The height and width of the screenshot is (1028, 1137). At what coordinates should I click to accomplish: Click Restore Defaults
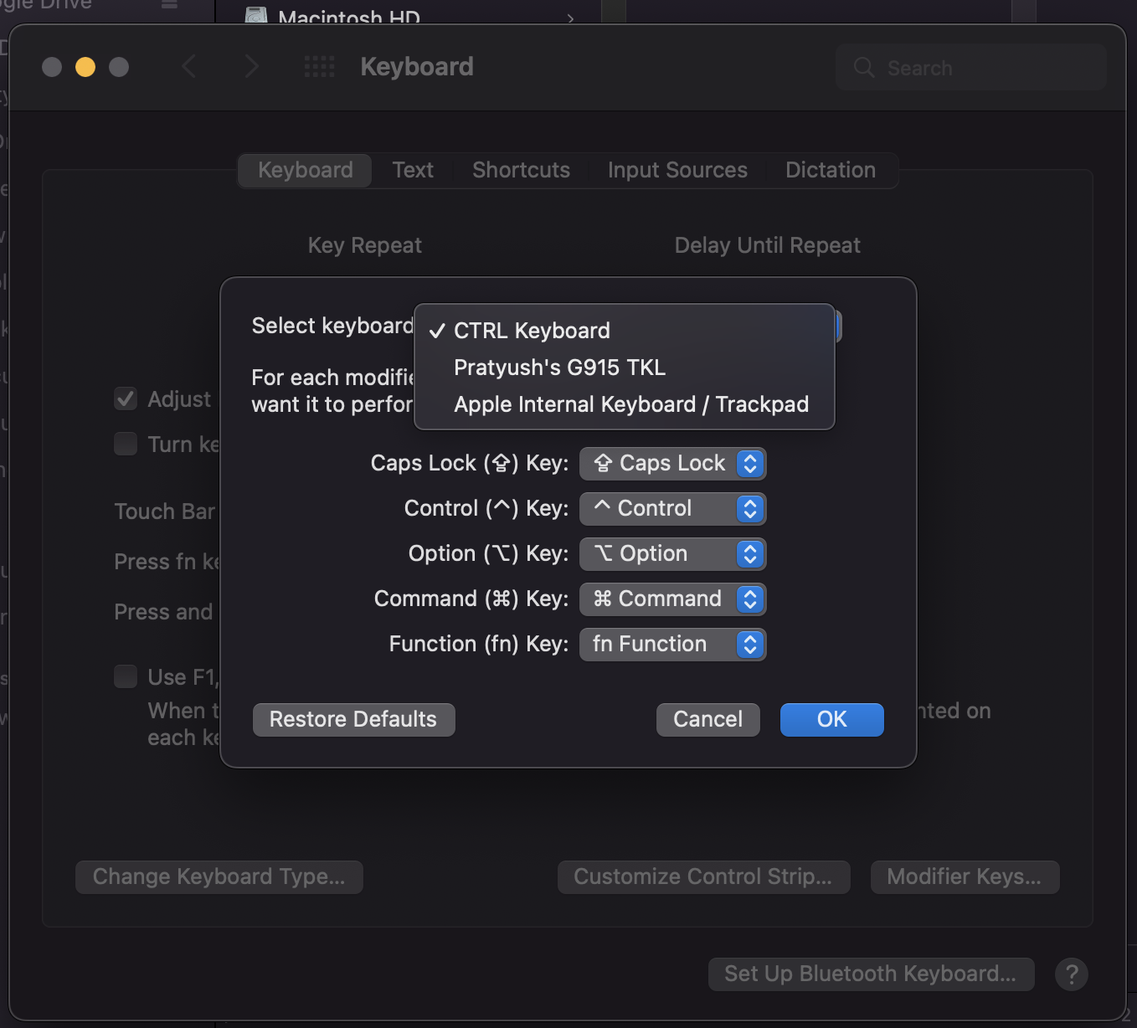[352, 719]
